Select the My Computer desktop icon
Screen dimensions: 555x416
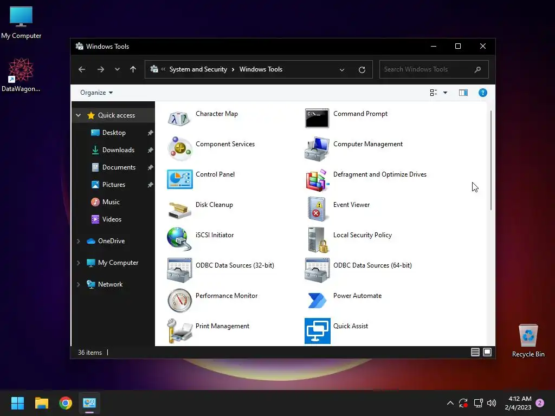tap(21, 23)
